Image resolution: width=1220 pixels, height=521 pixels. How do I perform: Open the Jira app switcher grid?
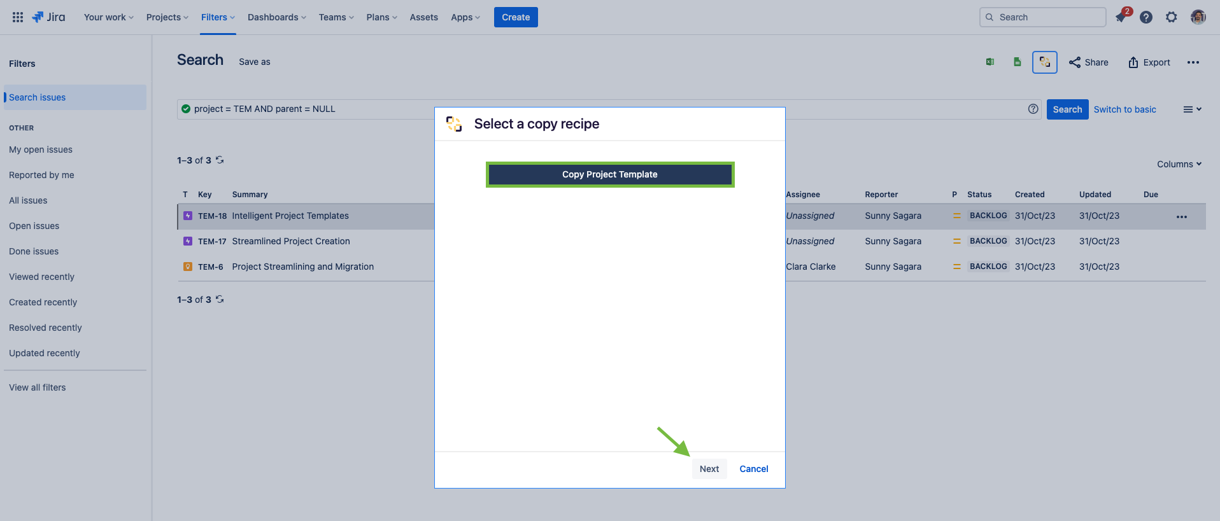(18, 17)
